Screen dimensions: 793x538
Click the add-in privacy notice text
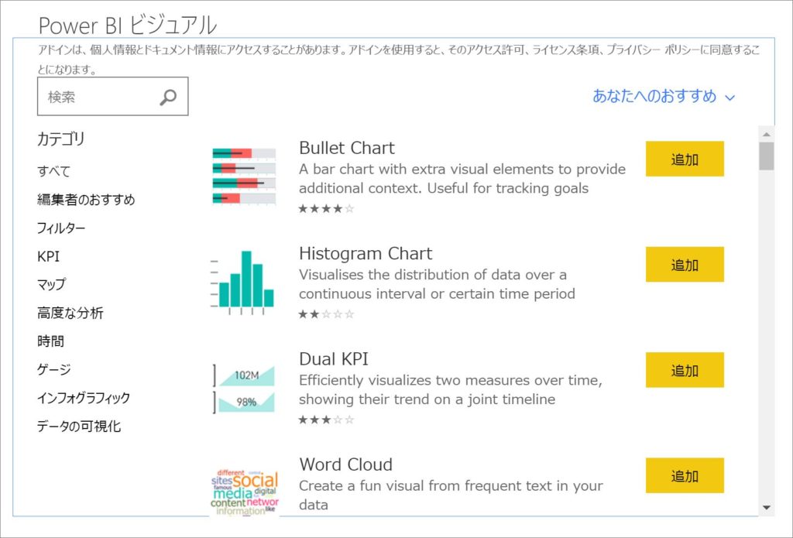(399, 60)
